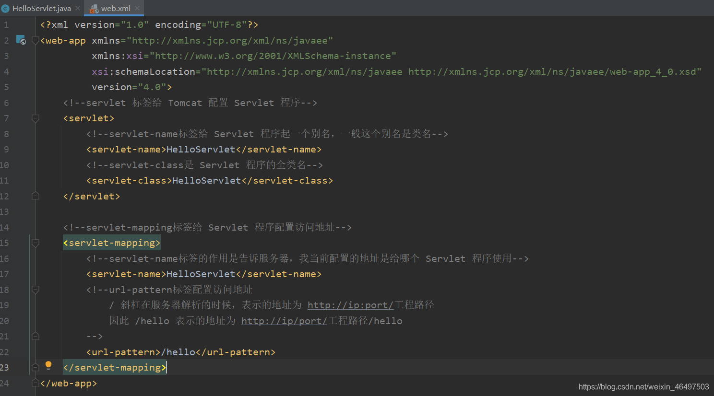Click line number 13 in gutter
This screenshot has height=396, width=714.
point(4,211)
